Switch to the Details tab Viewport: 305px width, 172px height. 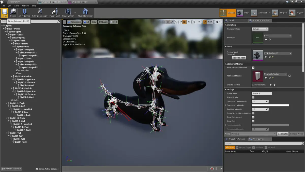(x=231, y=20)
